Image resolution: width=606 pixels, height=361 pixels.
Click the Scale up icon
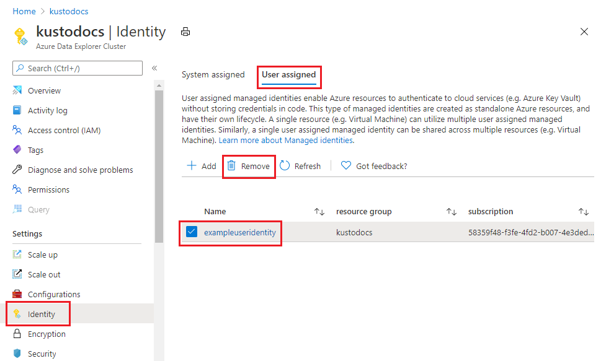(x=17, y=254)
